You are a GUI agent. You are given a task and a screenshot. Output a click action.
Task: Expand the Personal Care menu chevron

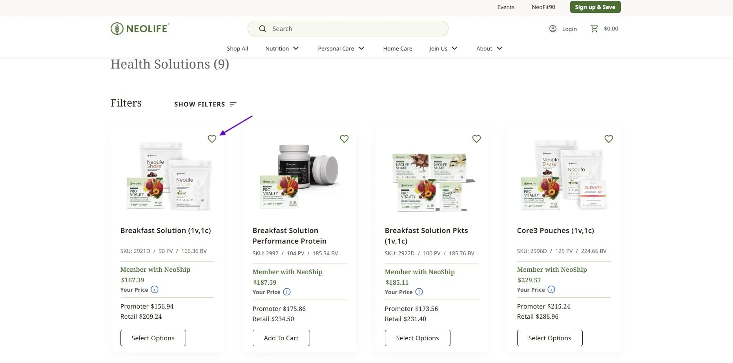tap(361, 48)
